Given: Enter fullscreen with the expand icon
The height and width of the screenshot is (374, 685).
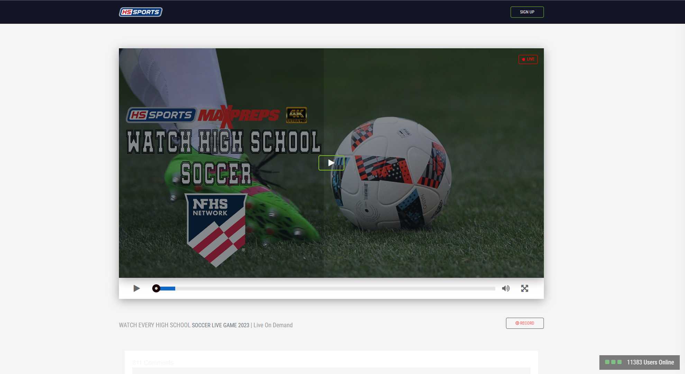Looking at the screenshot, I should coord(524,288).
